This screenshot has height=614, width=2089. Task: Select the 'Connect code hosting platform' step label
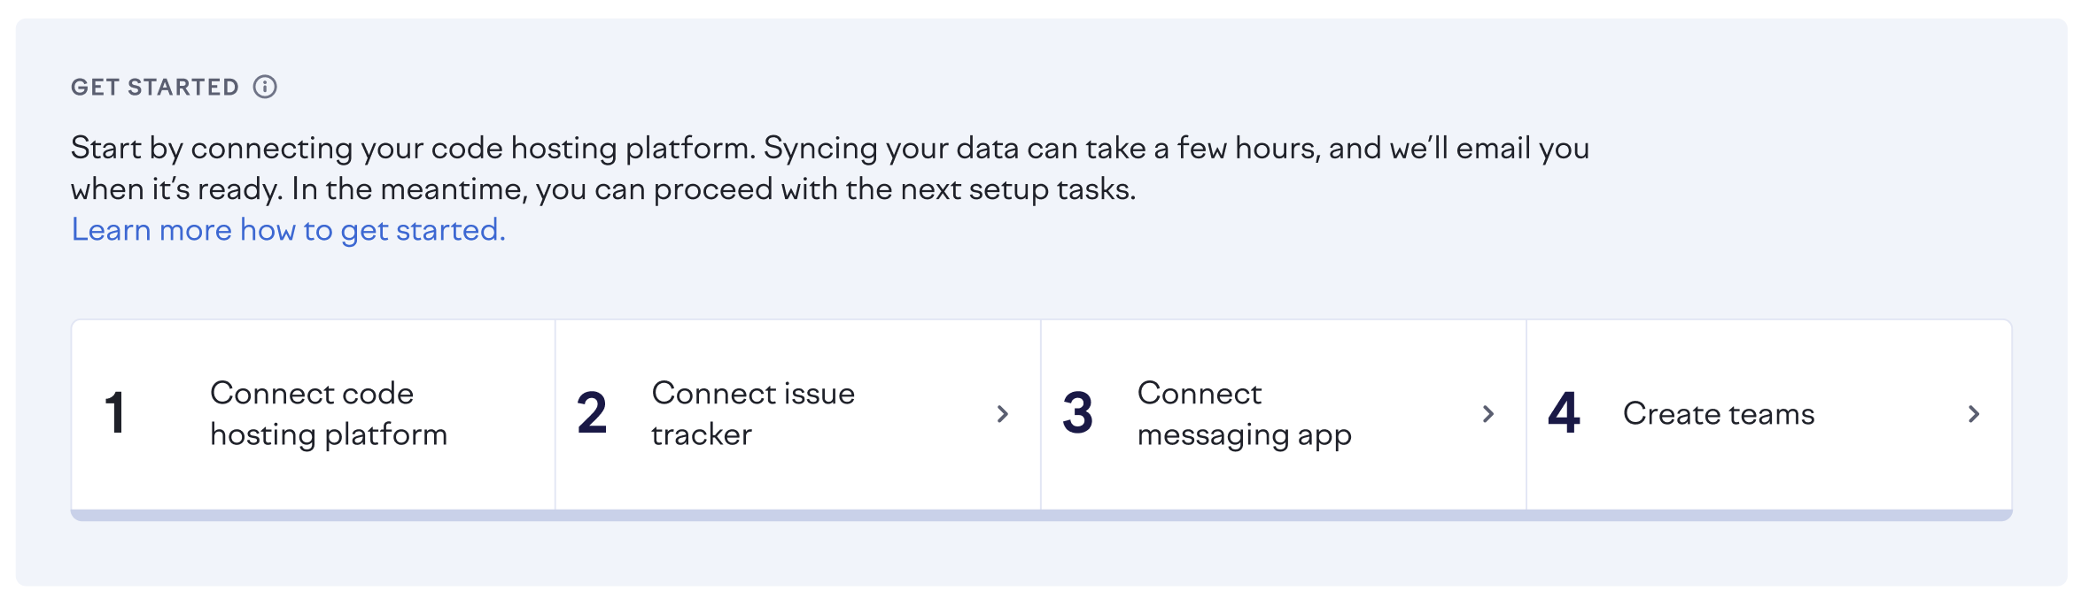328,414
